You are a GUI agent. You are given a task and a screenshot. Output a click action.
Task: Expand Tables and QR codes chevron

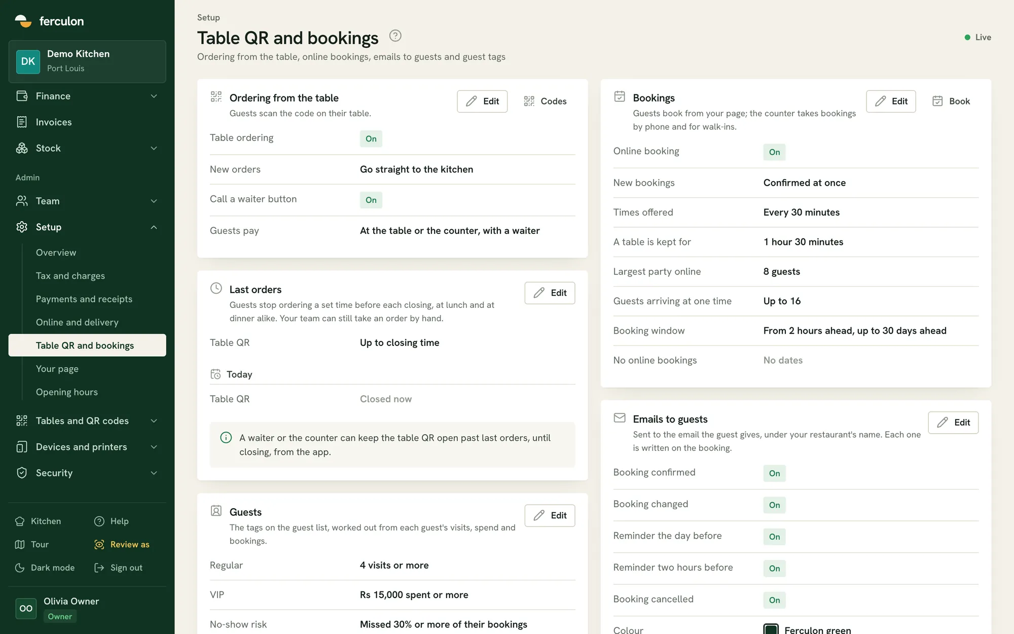154,420
